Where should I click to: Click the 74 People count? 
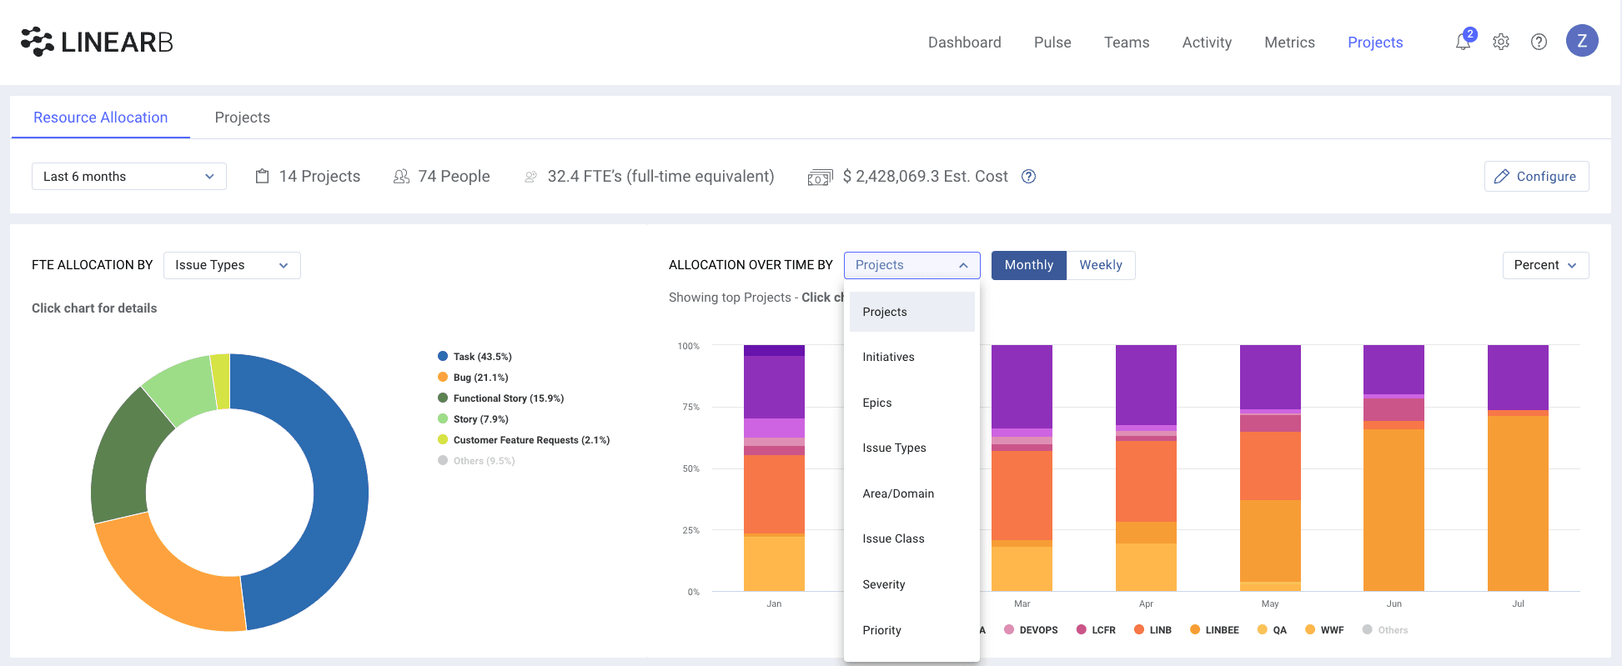pos(454,176)
